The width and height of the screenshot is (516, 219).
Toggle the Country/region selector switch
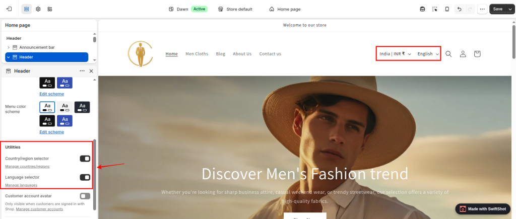coord(85,159)
